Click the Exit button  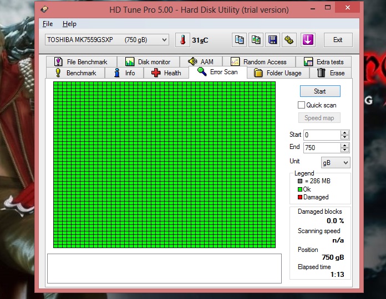tap(338, 40)
